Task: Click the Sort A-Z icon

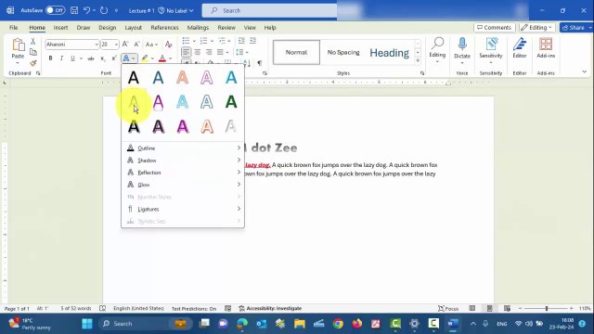Action: [x=247, y=63]
